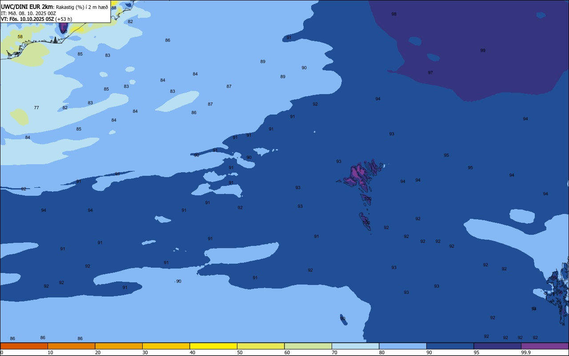Click the 30–40 gold legend segment

[166, 346]
